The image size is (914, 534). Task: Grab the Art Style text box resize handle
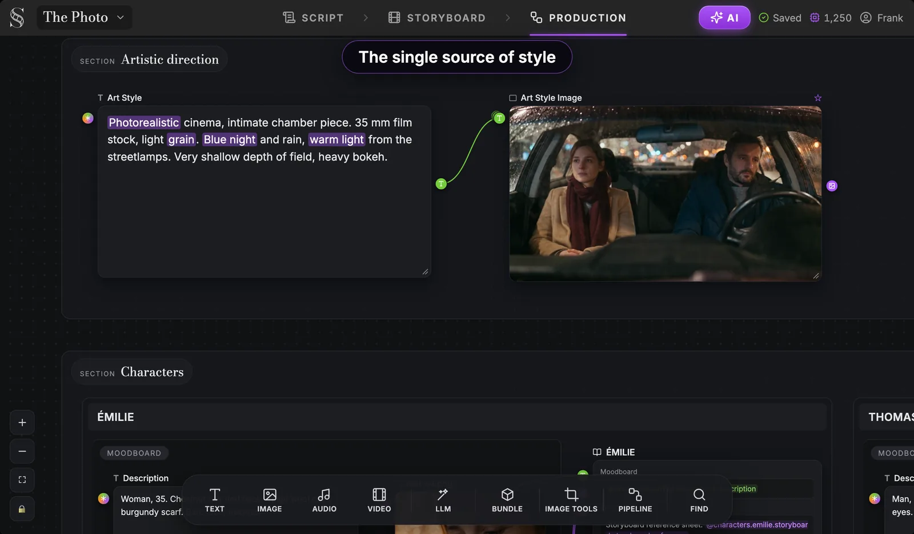425,272
